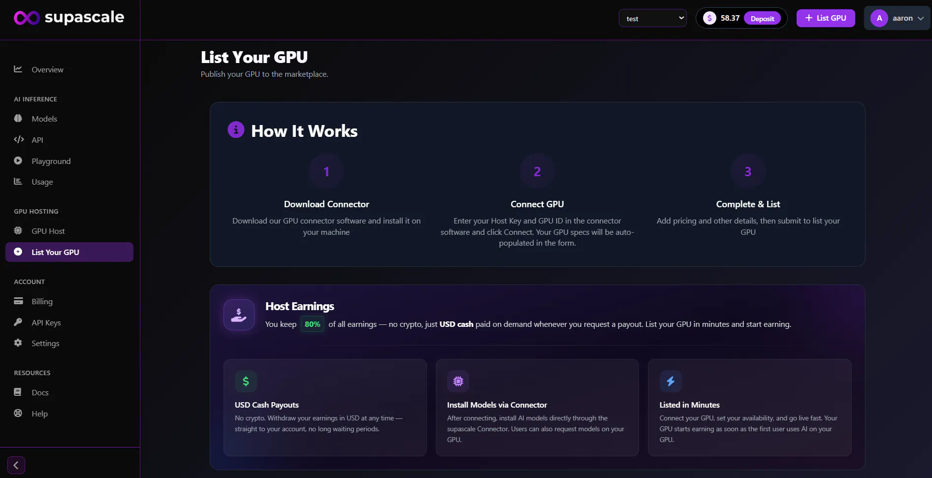Click the List GPU button in header

(826, 18)
